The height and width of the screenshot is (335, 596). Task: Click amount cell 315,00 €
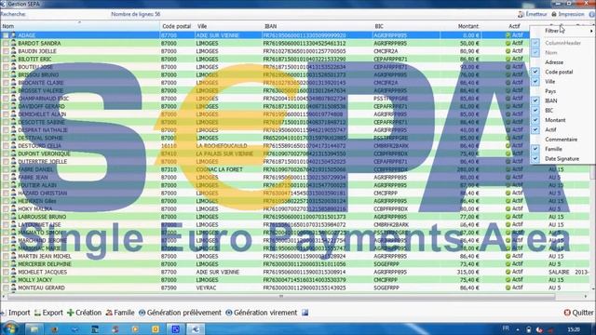(468, 272)
